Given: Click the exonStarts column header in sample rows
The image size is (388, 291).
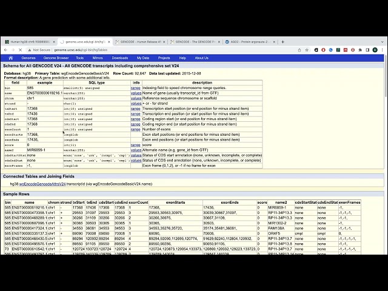Looking at the screenshot, I should pos(175,202).
